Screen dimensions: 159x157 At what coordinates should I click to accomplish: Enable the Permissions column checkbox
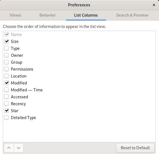click(x=6, y=69)
